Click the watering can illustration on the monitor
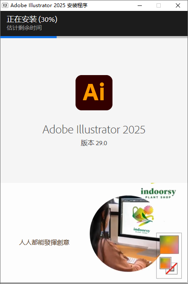Image resolution: width=188 pixels, height=284 pixels. pyautogui.click(x=138, y=214)
